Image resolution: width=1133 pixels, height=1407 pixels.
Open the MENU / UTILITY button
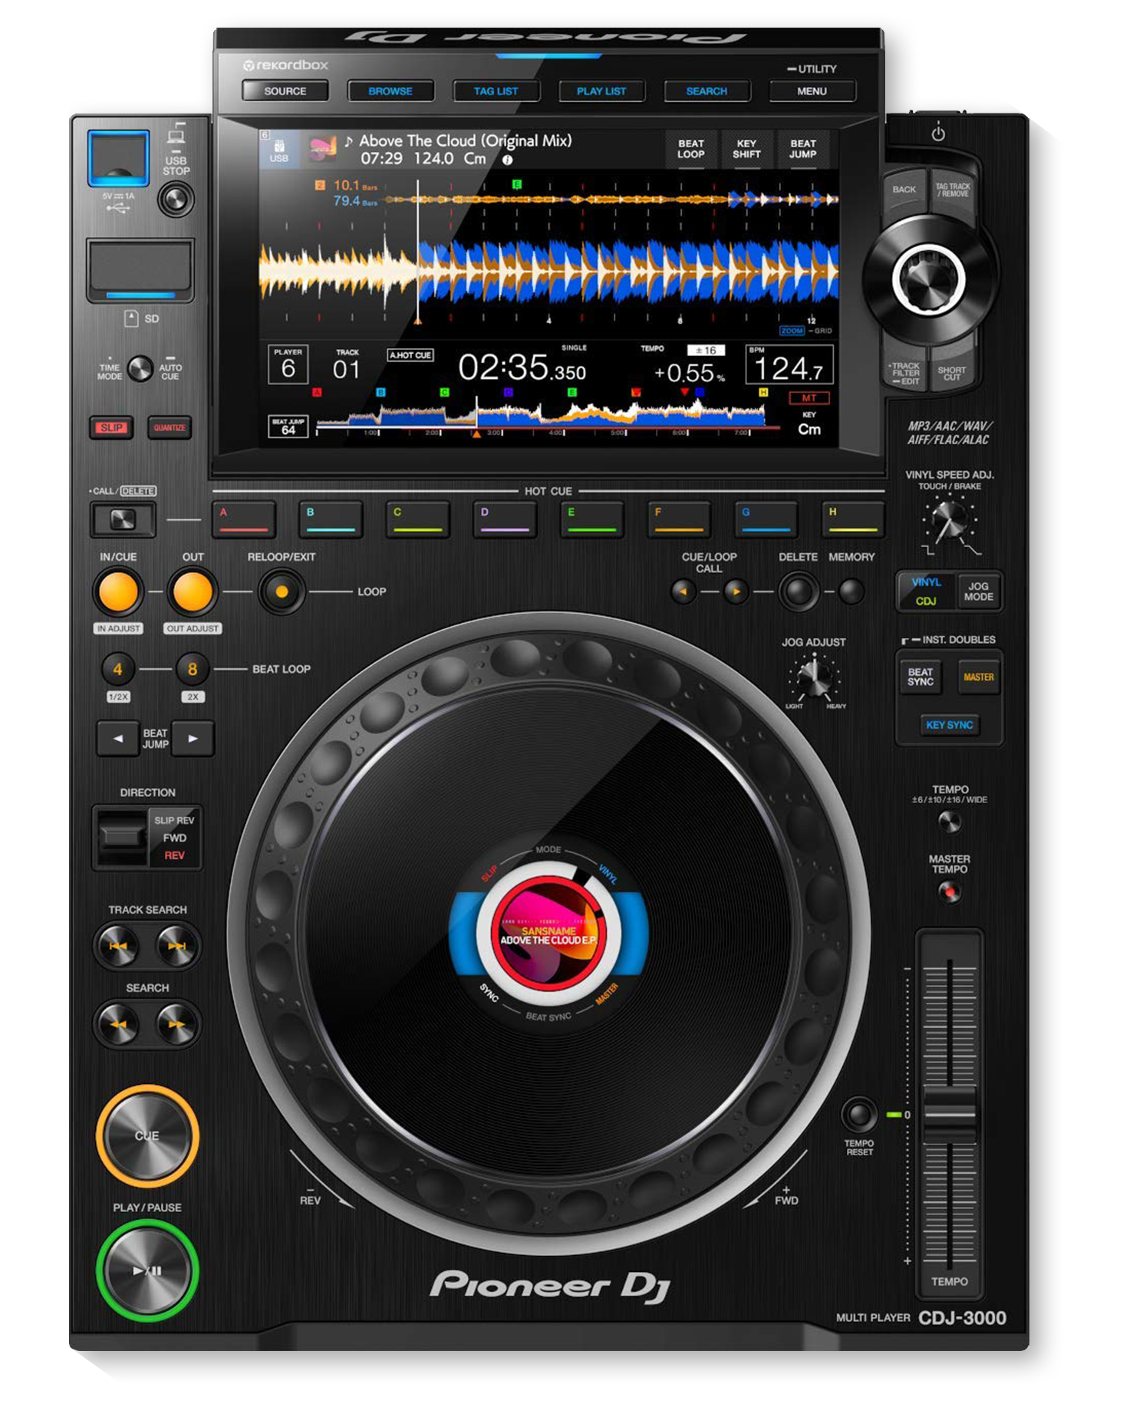tap(812, 91)
